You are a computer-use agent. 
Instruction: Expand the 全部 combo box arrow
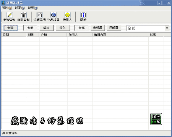(167, 28)
